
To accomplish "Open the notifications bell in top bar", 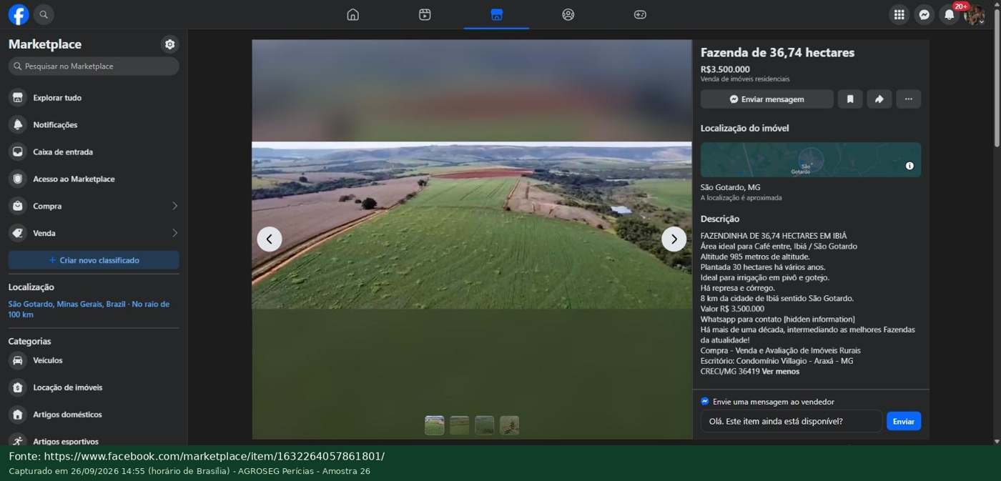I will [x=949, y=14].
